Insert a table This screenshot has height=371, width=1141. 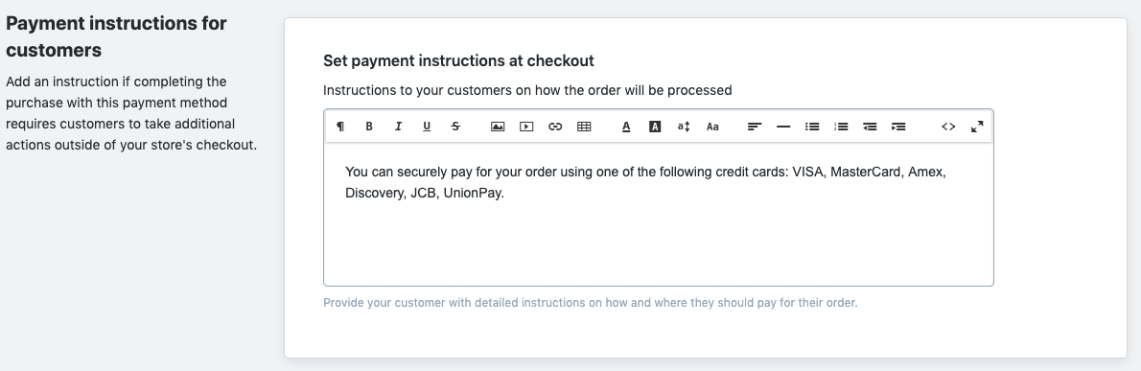(584, 127)
